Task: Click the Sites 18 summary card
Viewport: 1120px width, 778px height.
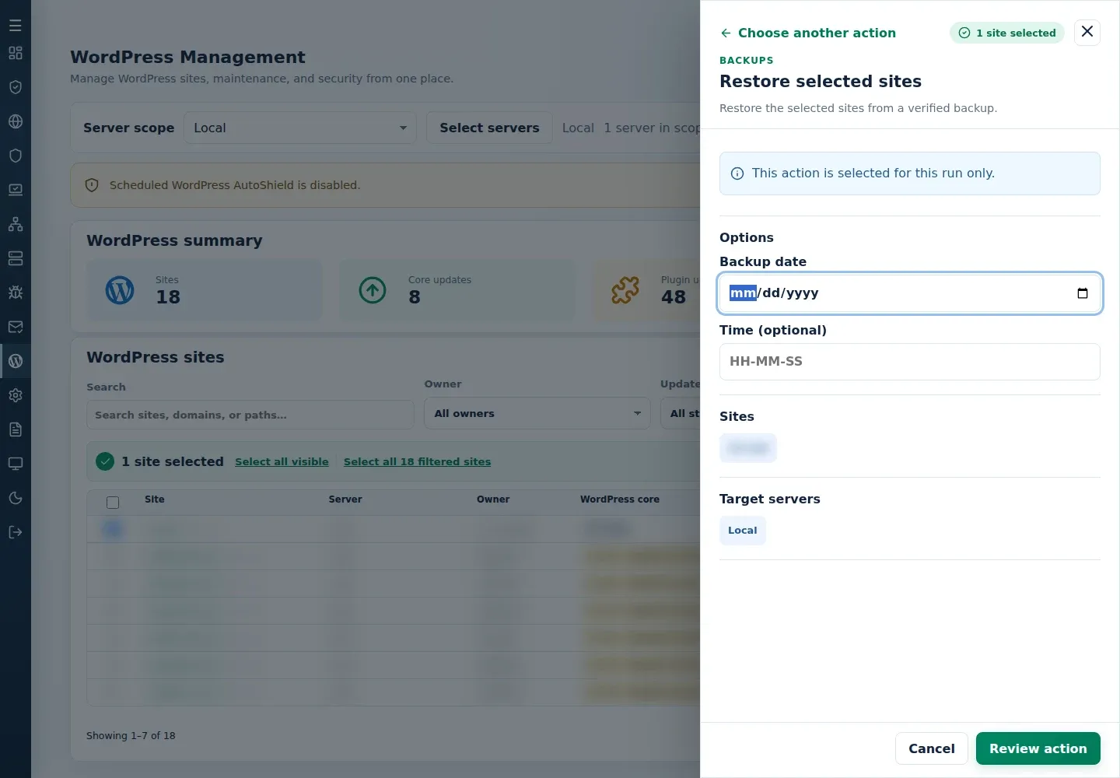Action: [204, 290]
